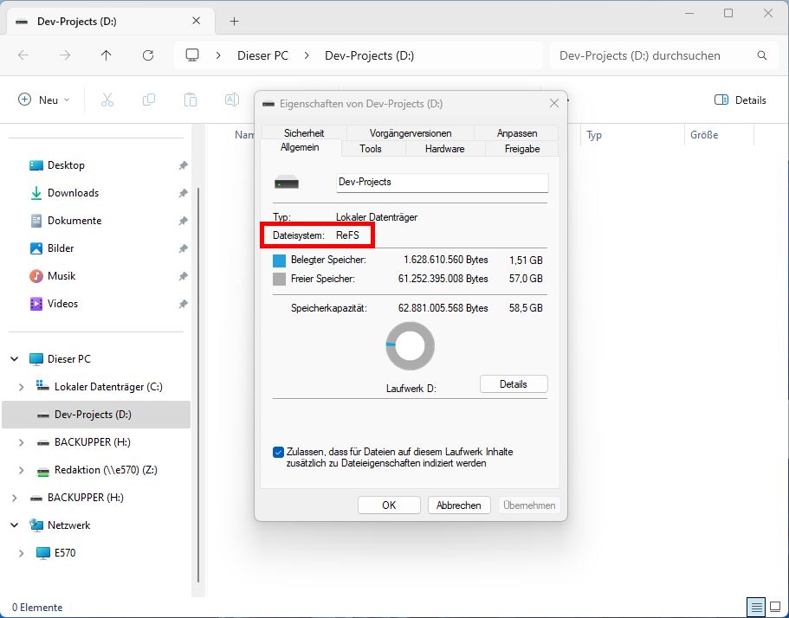This screenshot has width=789, height=618.
Task: Click the Paste icon in the toolbar
Action: [x=191, y=99]
